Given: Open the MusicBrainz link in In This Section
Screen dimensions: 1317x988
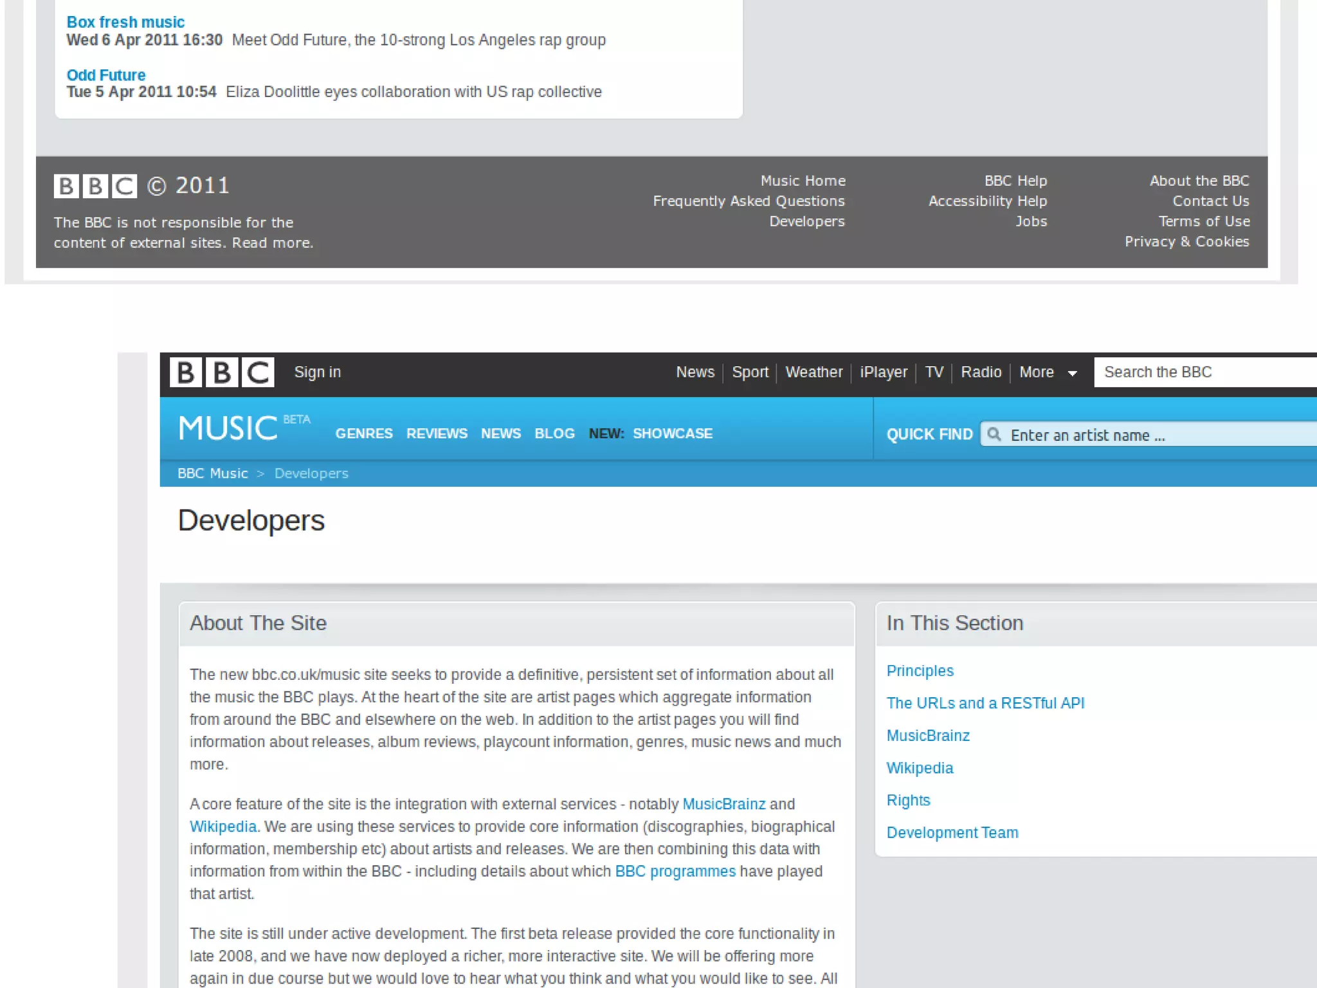Looking at the screenshot, I should pos(928,735).
